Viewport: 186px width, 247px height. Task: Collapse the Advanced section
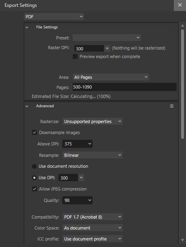pyautogui.click(x=27, y=106)
